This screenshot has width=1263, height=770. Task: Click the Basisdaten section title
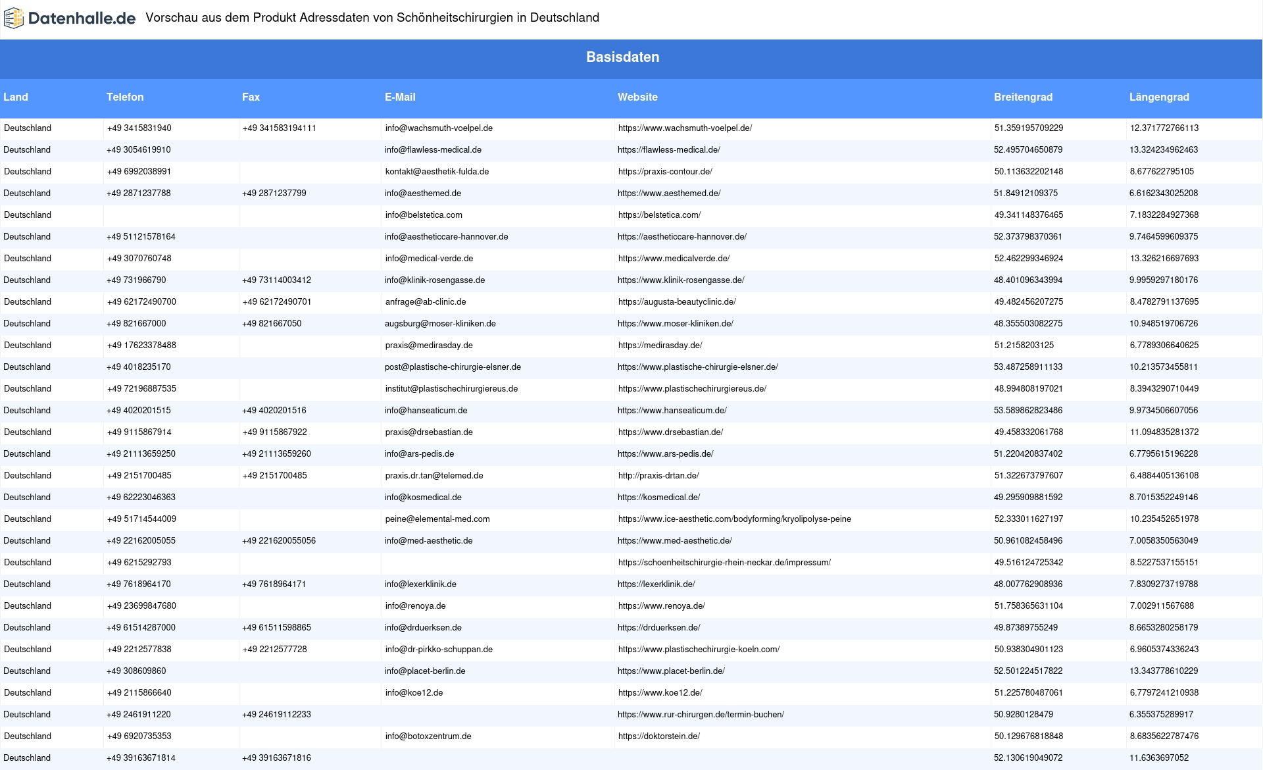pyautogui.click(x=623, y=57)
